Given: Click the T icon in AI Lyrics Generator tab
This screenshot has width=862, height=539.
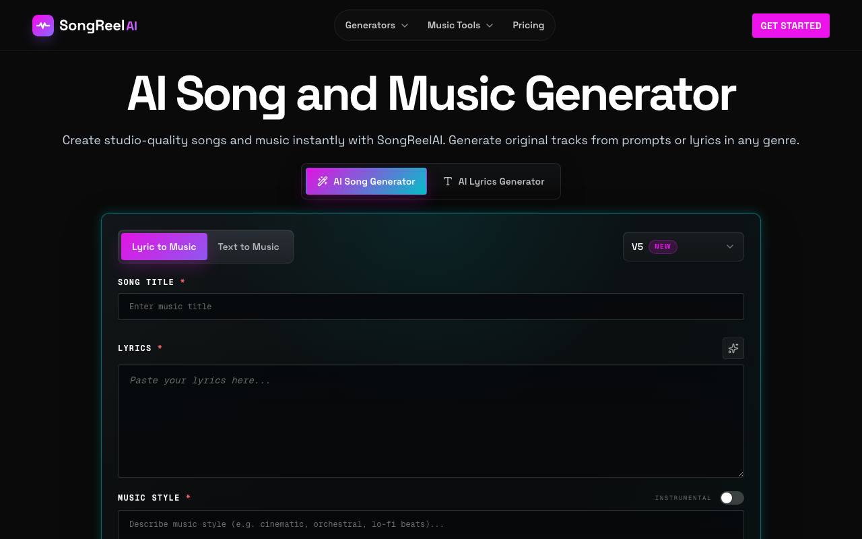Looking at the screenshot, I should coord(447,181).
